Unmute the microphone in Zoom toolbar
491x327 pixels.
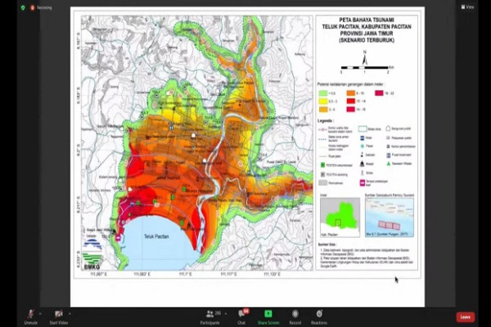coord(31,316)
